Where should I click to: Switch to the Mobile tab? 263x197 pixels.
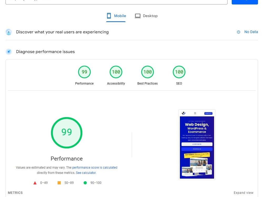pyautogui.click(x=116, y=16)
